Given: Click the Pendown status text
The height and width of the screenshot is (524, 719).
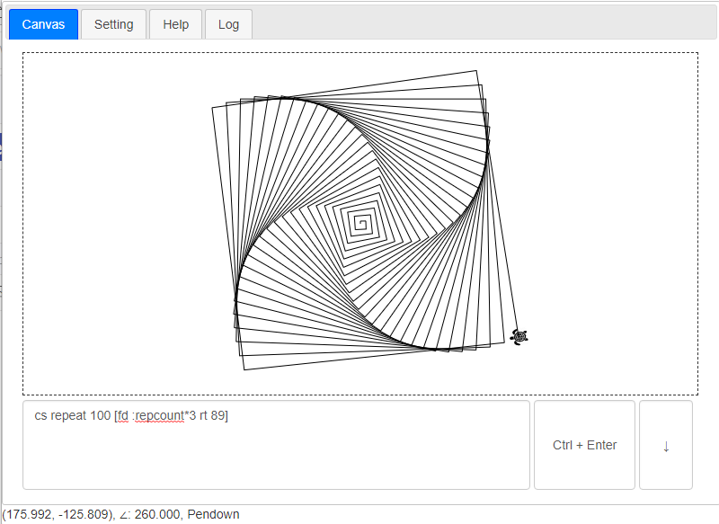Looking at the screenshot, I should point(214,515).
